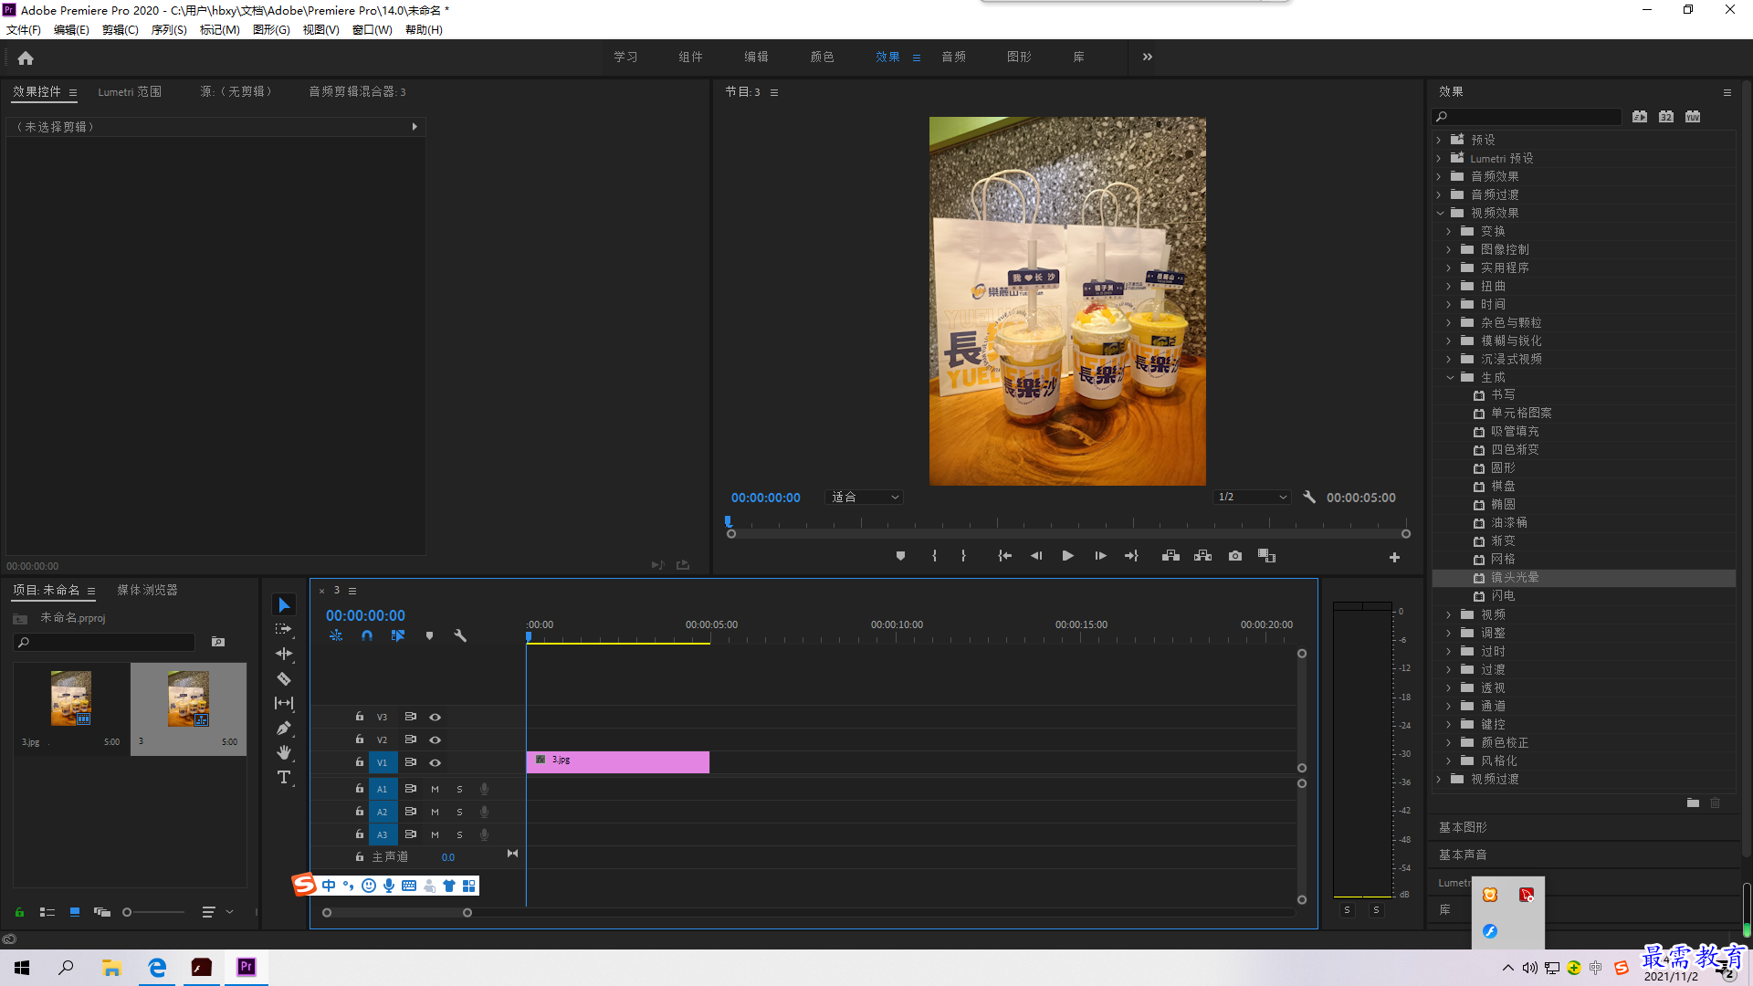The height and width of the screenshot is (986, 1753).
Task: Click the project thumbnail size slider
Action: pos(153,912)
